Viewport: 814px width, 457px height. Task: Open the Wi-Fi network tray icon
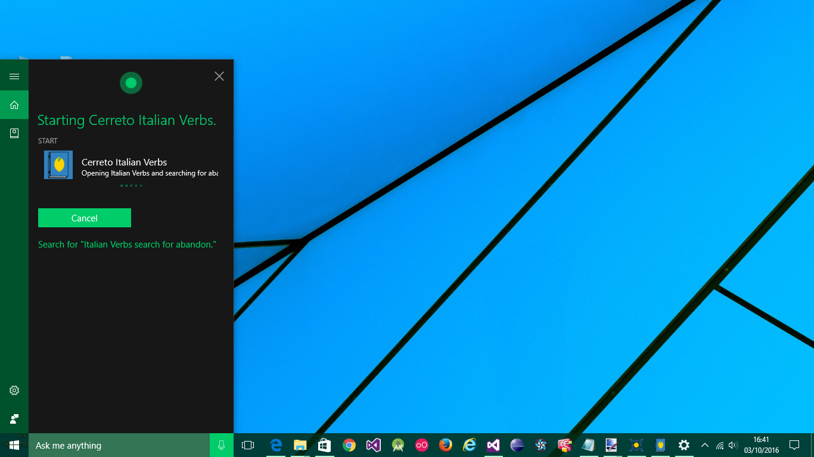coord(720,445)
